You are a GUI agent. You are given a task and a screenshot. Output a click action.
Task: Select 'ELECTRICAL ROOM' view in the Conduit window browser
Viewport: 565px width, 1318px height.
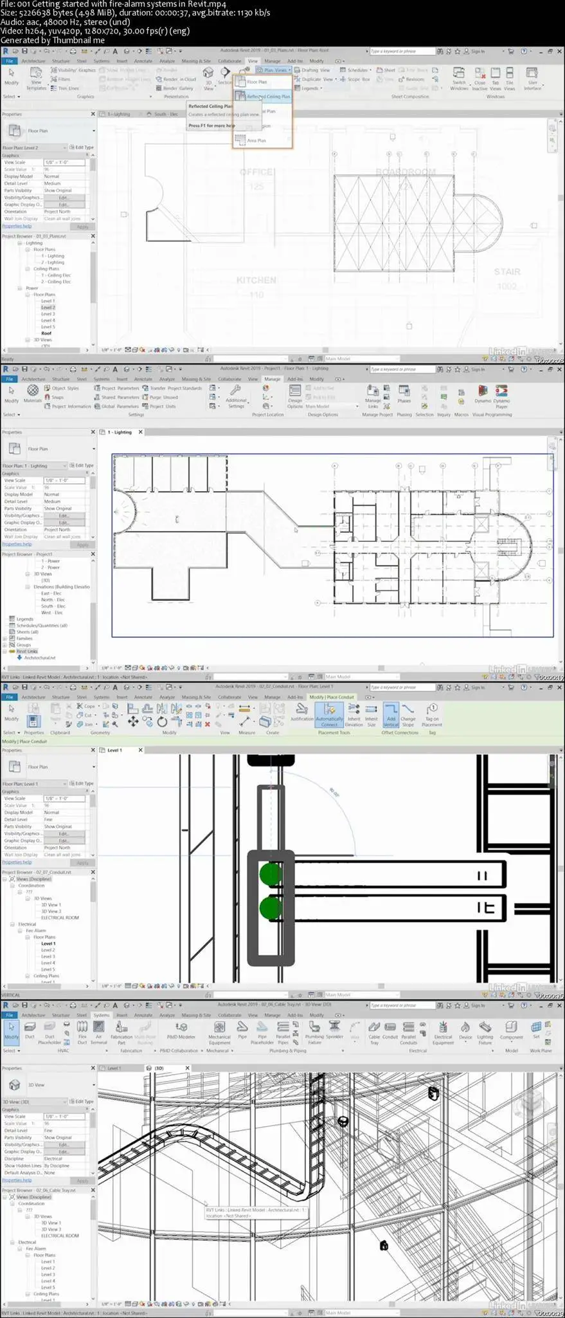[60, 918]
